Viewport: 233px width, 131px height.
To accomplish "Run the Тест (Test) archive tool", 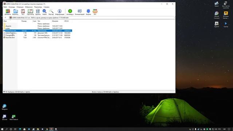I will click(x=23, y=12).
